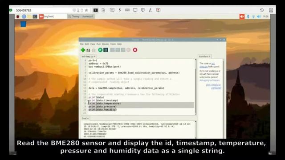Click the AnyDesk whiteboard pen icon
Screen dimensions: 285x160
(151, 10)
